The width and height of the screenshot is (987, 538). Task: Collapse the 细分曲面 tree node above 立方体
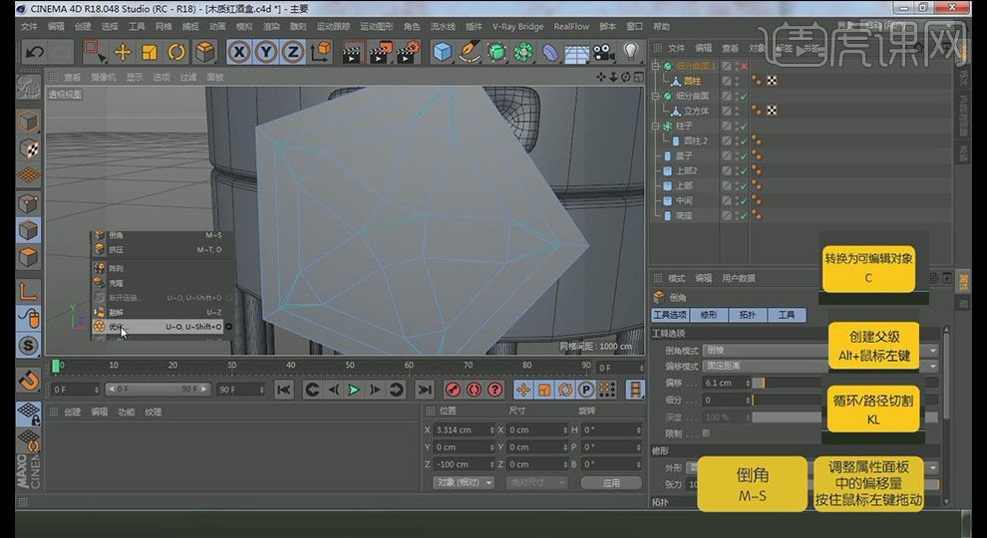click(x=655, y=96)
